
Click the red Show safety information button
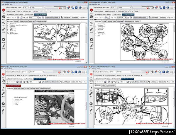13,86
